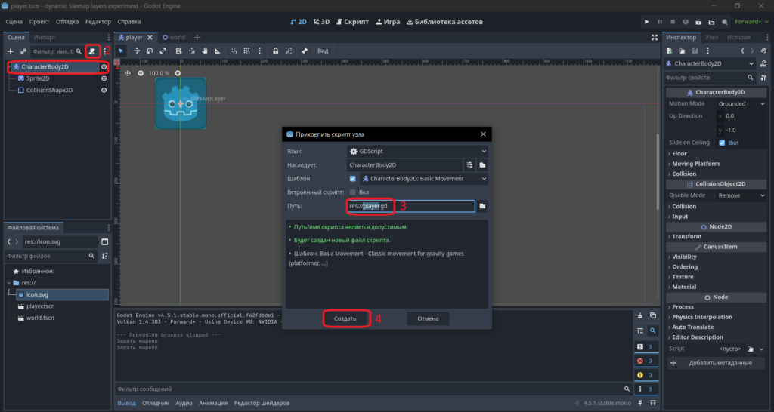Click create new resource icon in Inspector

[670, 51]
